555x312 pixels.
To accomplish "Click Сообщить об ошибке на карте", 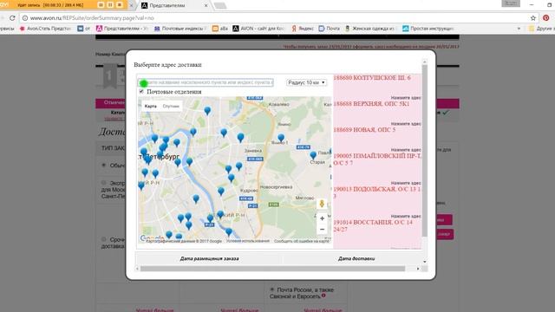I will (x=302, y=241).
